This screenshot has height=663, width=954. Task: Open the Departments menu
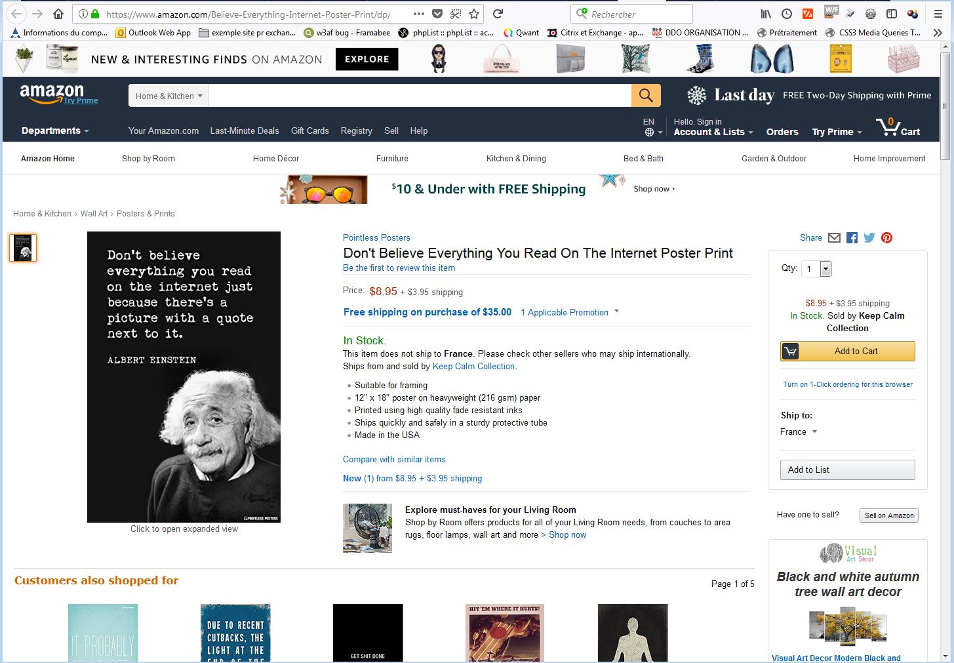click(55, 131)
